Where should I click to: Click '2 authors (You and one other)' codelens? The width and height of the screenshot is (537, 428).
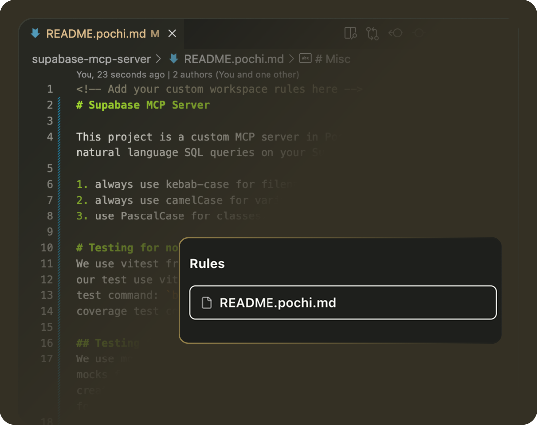pos(236,75)
